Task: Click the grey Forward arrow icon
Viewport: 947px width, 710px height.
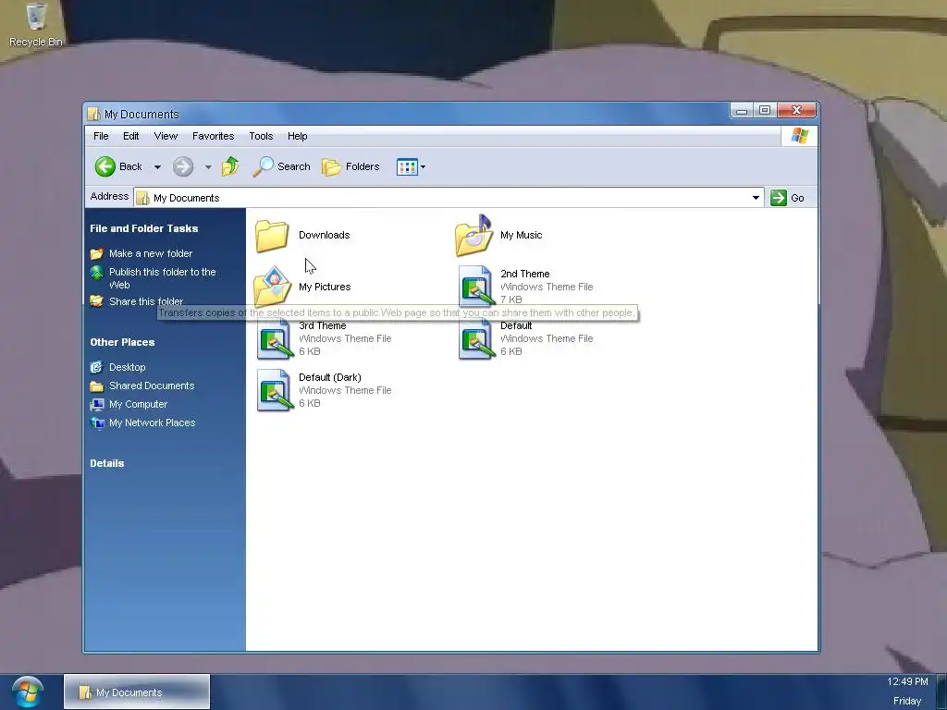Action: (183, 166)
